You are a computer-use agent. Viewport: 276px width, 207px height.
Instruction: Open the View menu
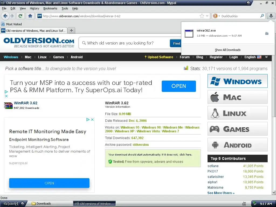coord(23,8)
